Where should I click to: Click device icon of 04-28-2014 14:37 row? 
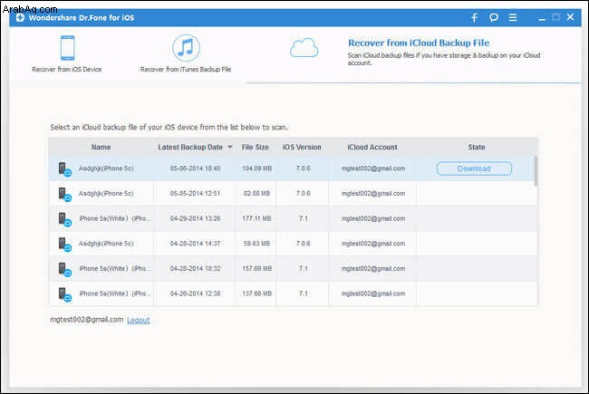(64, 245)
